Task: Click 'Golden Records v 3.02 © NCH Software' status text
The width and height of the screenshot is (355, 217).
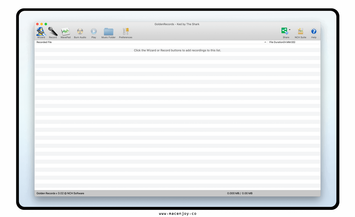Action: 60,193
